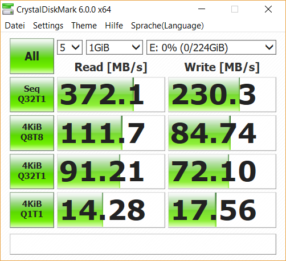Open the Sprache(Language) menu
Screen dimensions: 286x261
[167, 26]
